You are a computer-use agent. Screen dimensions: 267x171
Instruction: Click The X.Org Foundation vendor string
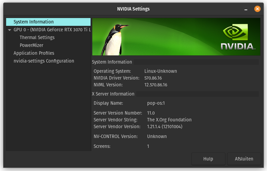(169, 120)
